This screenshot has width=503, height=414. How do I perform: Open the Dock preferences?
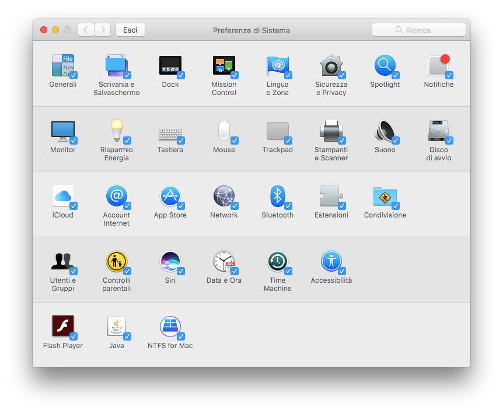(170, 65)
